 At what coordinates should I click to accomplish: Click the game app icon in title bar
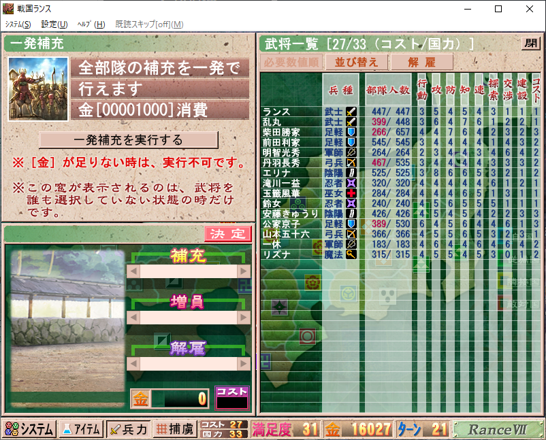(x=8, y=8)
